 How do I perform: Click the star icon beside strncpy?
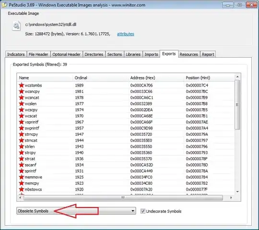point(21,134)
